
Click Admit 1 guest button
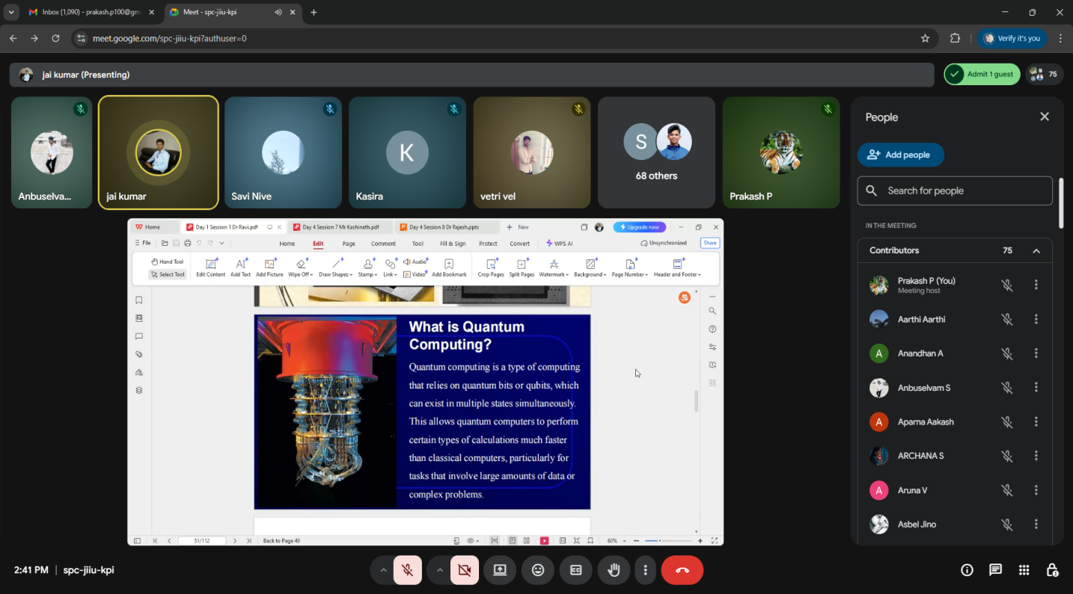(x=982, y=74)
